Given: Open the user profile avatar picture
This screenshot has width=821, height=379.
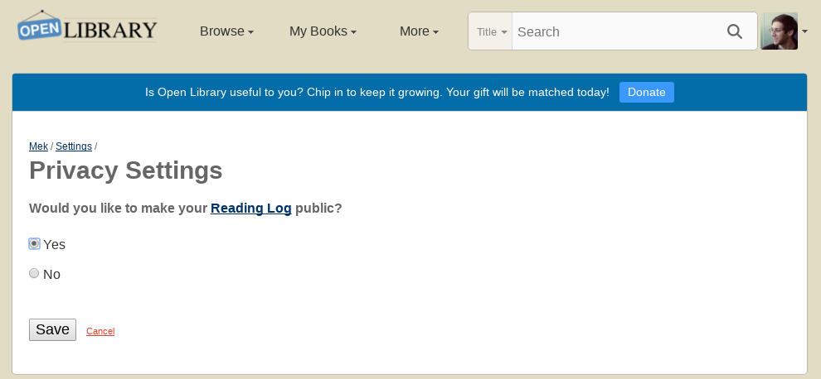Looking at the screenshot, I should (779, 31).
